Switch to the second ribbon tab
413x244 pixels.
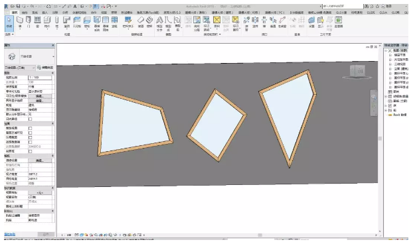click(x=25, y=13)
